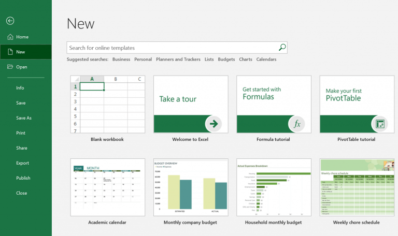Click the Calendars suggested search
The image size is (398, 236).
pyautogui.click(x=266, y=60)
